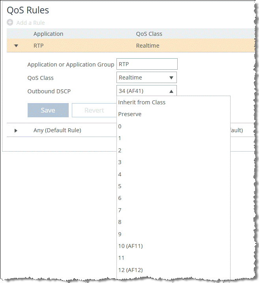Click the Add a Rule plus icon
Screen dimensions: 259x283
(x=10, y=23)
